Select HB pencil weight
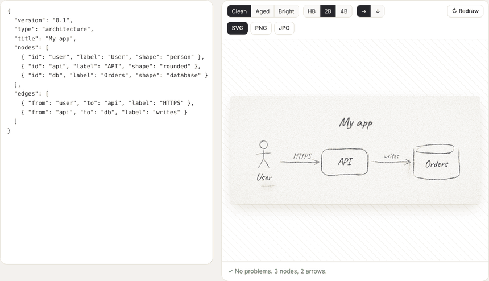The image size is (489, 281). (x=312, y=11)
